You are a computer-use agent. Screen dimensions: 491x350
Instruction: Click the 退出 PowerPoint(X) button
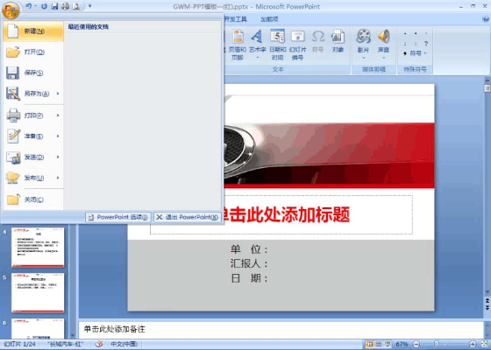(x=188, y=217)
